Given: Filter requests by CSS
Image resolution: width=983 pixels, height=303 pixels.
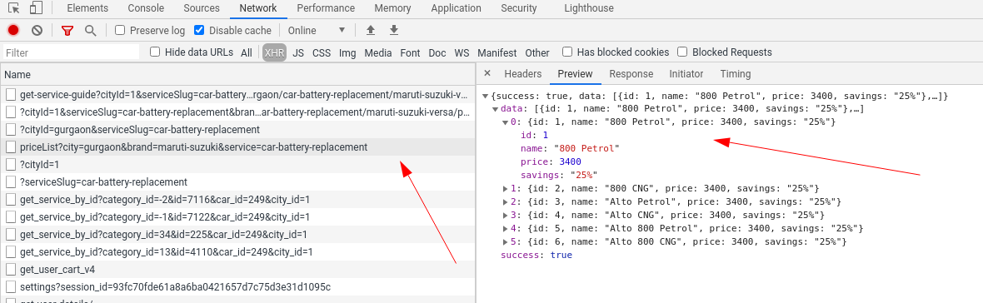Looking at the screenshot, I should (x=322, y=53).
